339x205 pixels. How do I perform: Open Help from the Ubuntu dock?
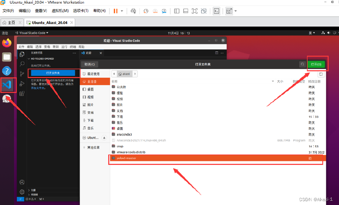pyautogui.click(x=7, y=71)
